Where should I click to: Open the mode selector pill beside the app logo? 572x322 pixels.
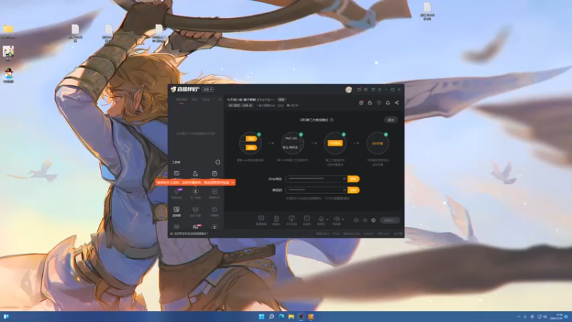tap(207, 89)
